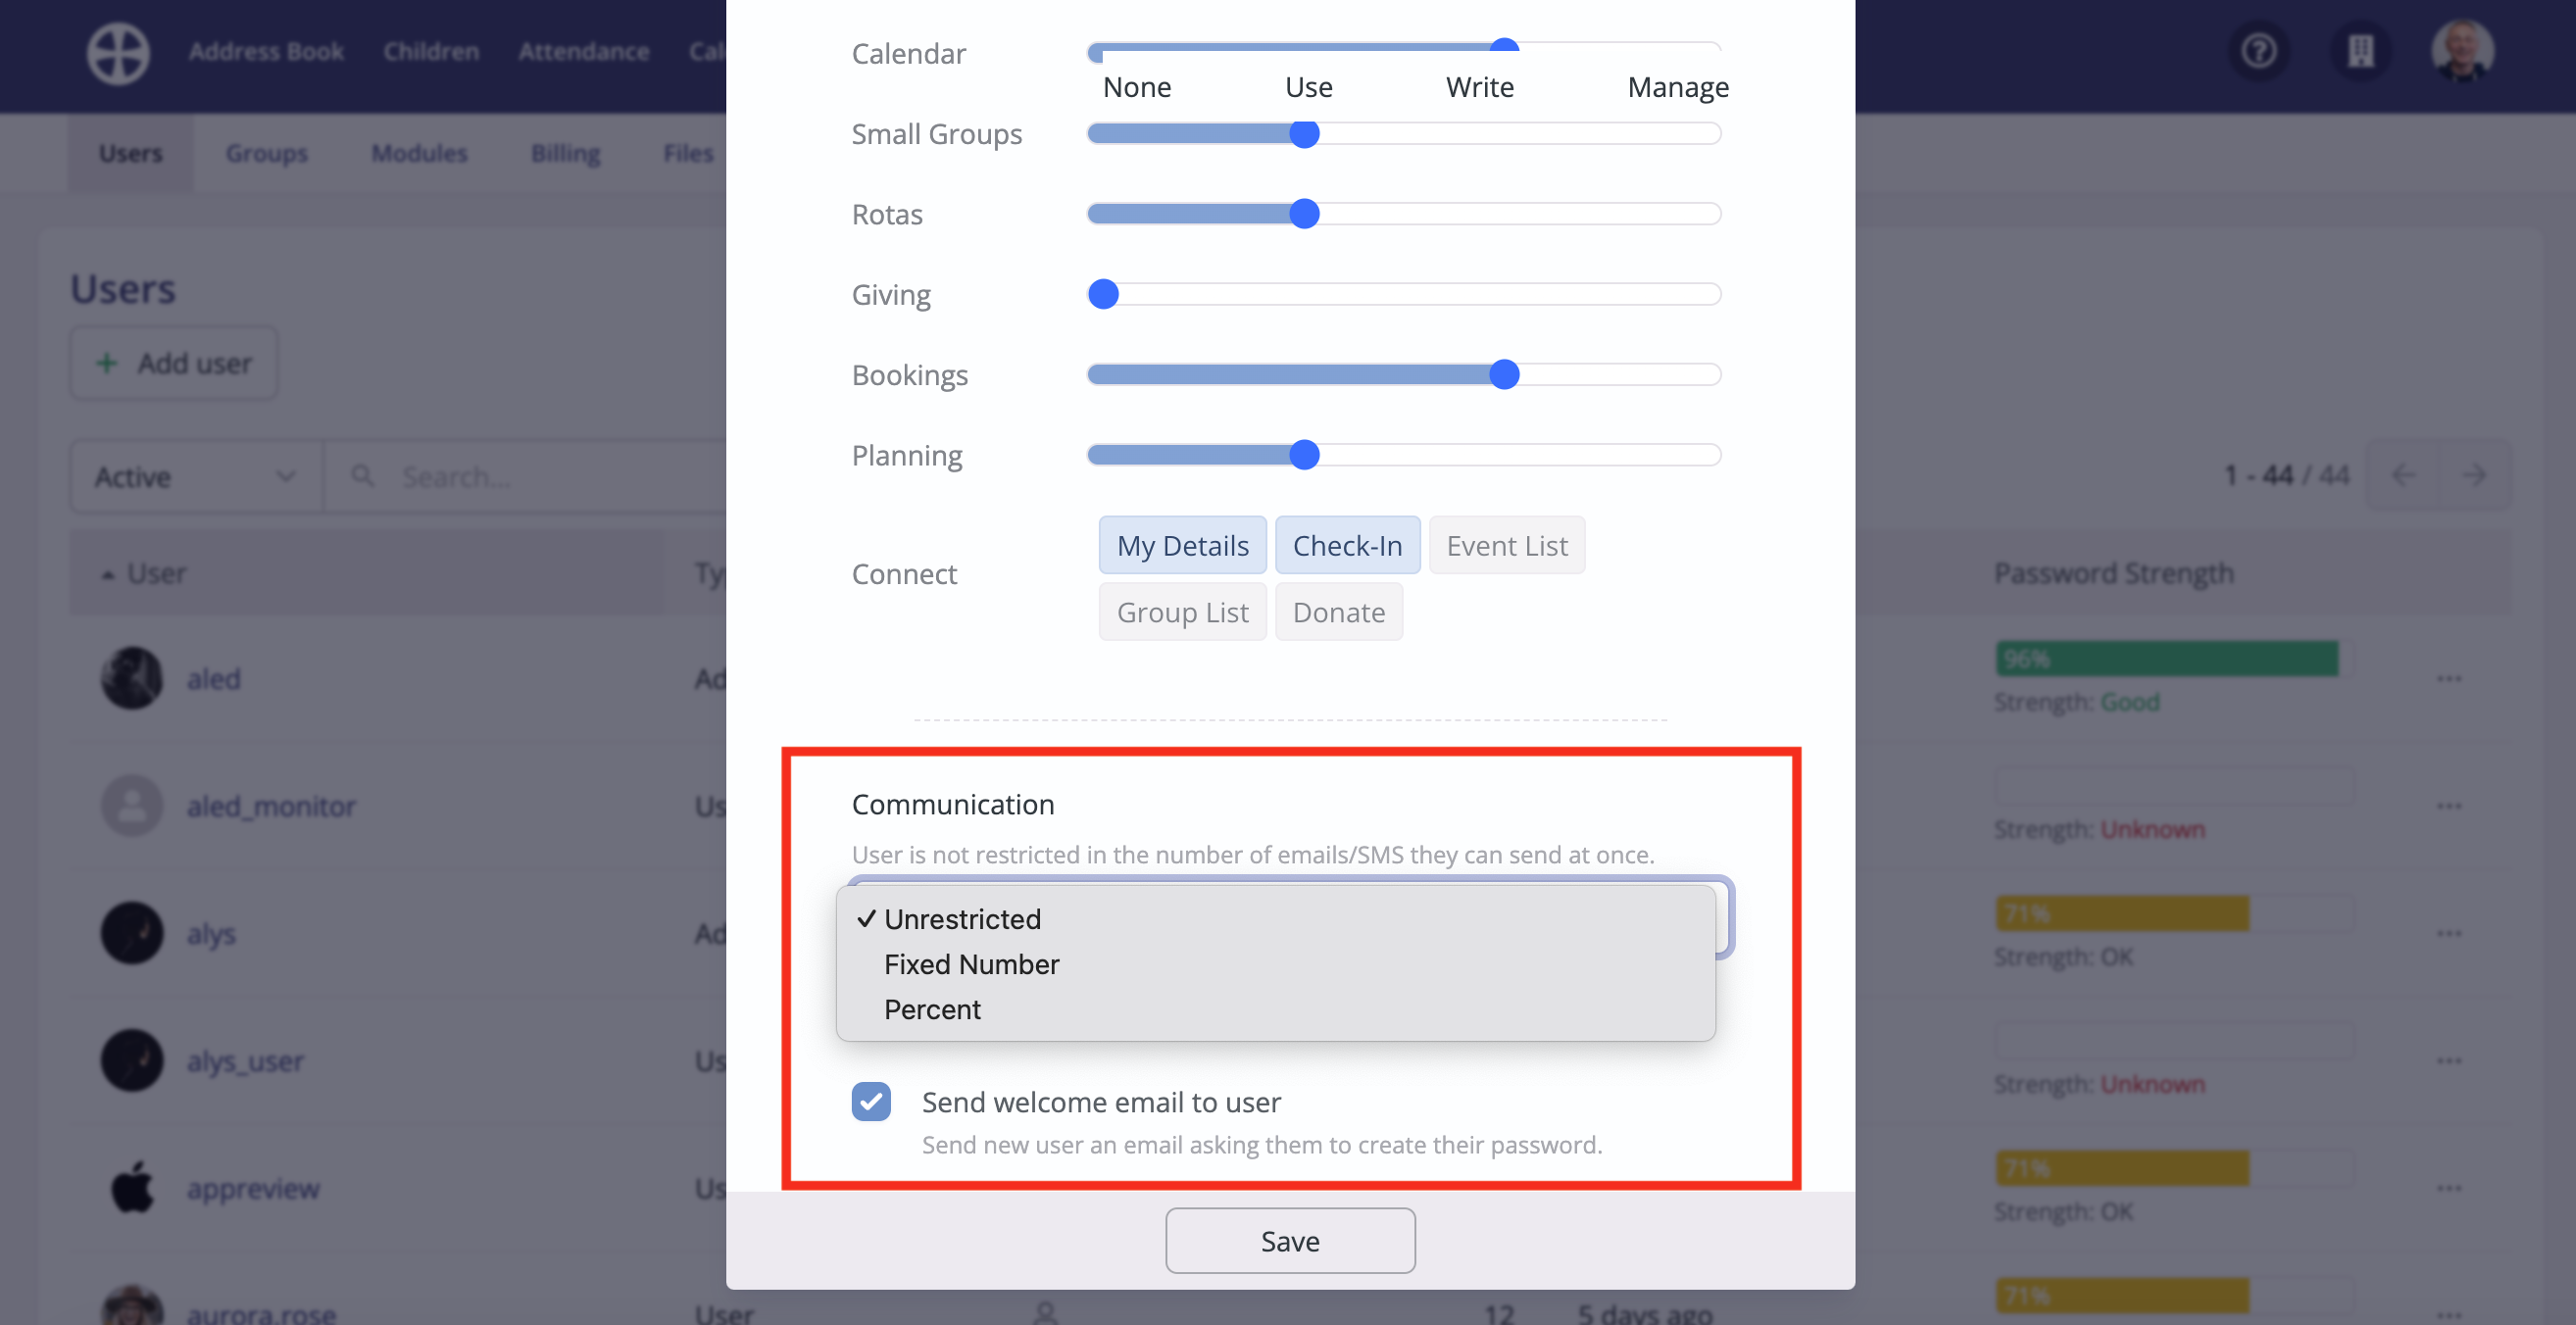This screenshot has height=1325, width=2576.
Task: Click aled's profile picture thumbnail
Action: pos(131,678)
